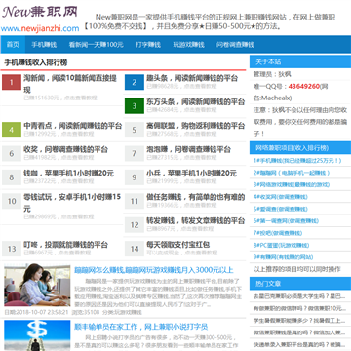Click the gray number 9 rank badge
351x351 pixels.
[135, 177]
